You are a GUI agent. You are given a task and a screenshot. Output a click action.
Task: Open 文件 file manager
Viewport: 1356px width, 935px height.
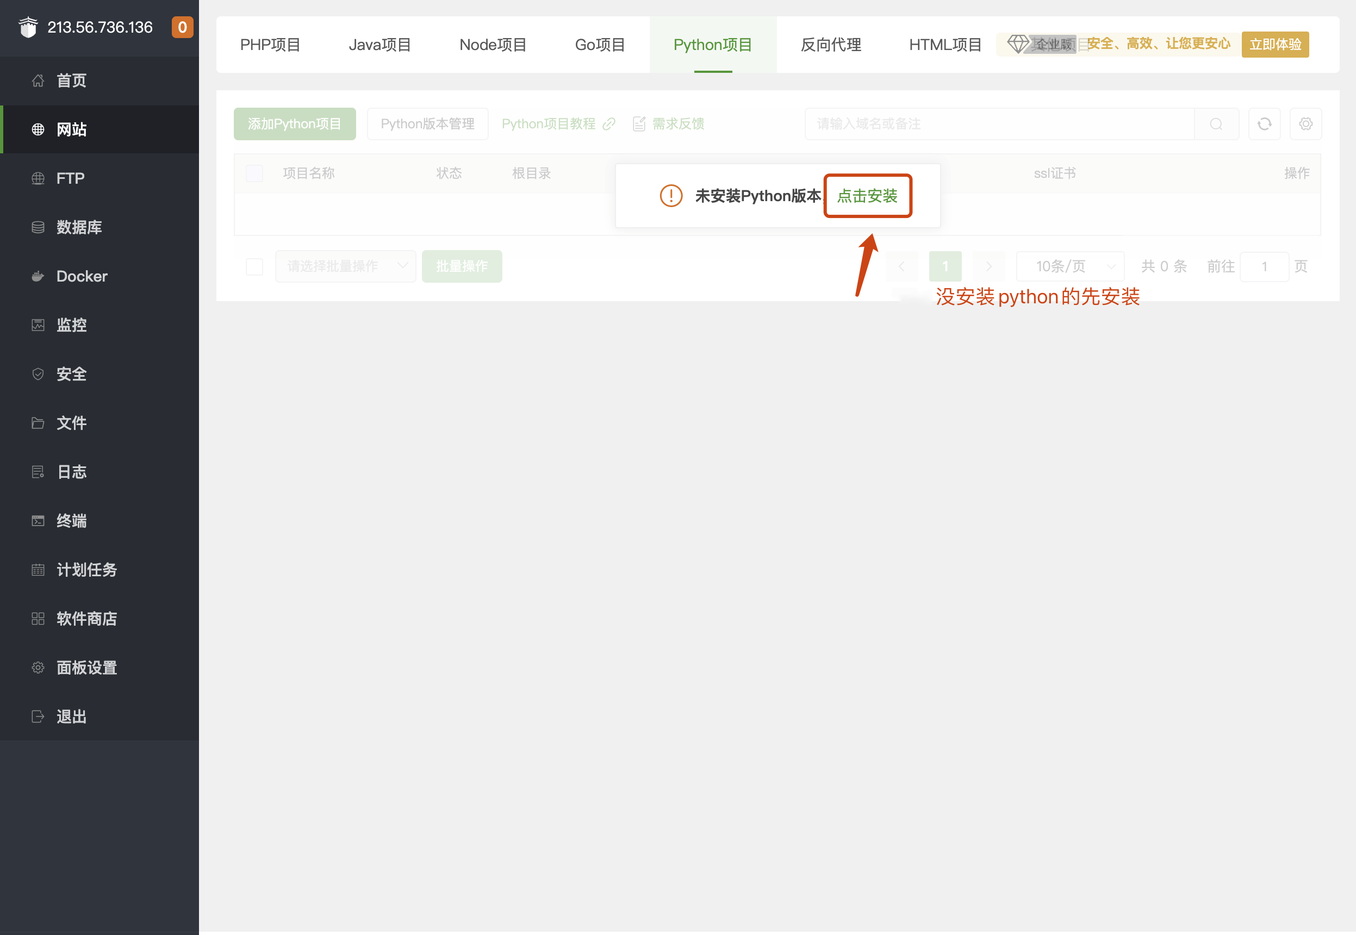tap(99, 423)
